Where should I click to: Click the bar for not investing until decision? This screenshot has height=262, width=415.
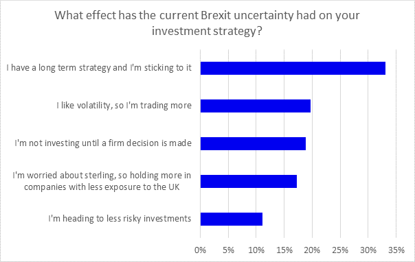click(253, 143)
